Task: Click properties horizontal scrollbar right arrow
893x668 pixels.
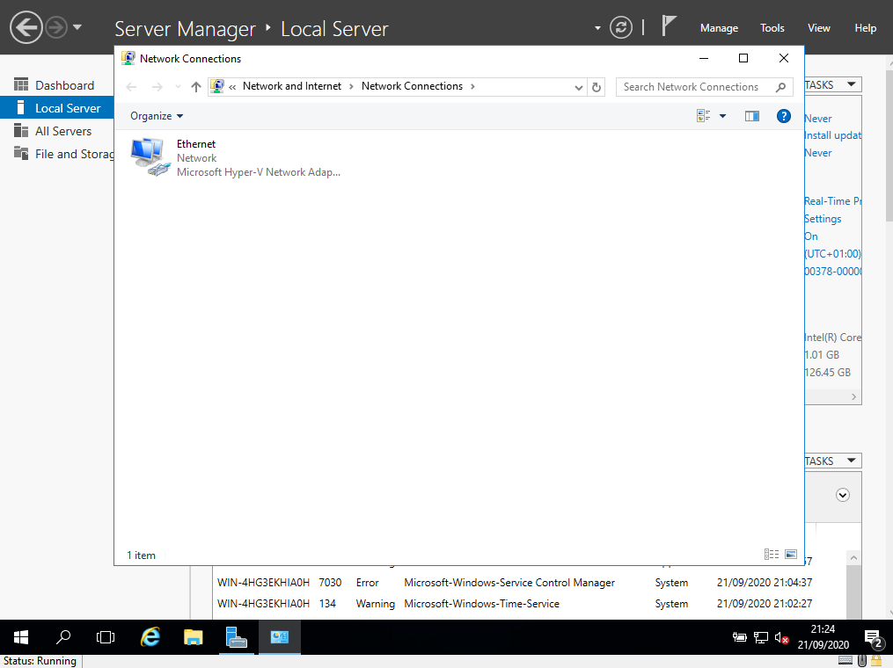Action: coord(853,396)
